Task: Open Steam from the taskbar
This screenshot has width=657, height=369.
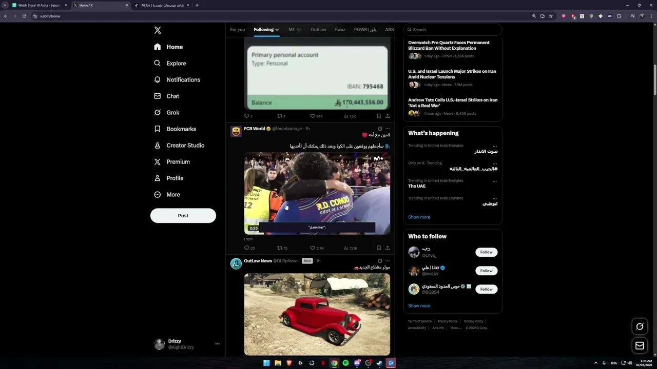Action: click(x=379, y=363)
